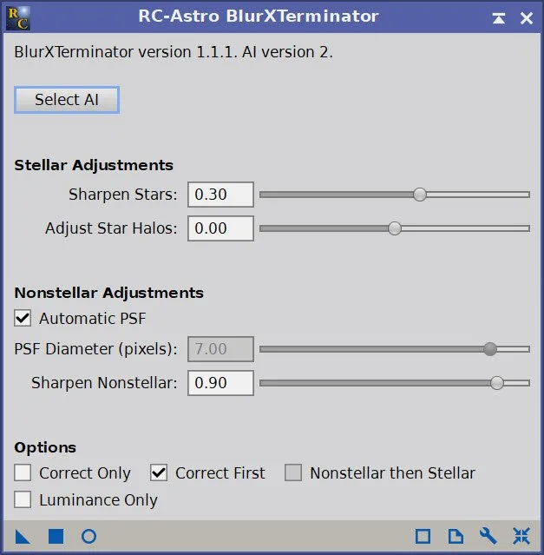Shade the window with the title bar arrow
Screen dimensions: 544x555
coord(499,18)
